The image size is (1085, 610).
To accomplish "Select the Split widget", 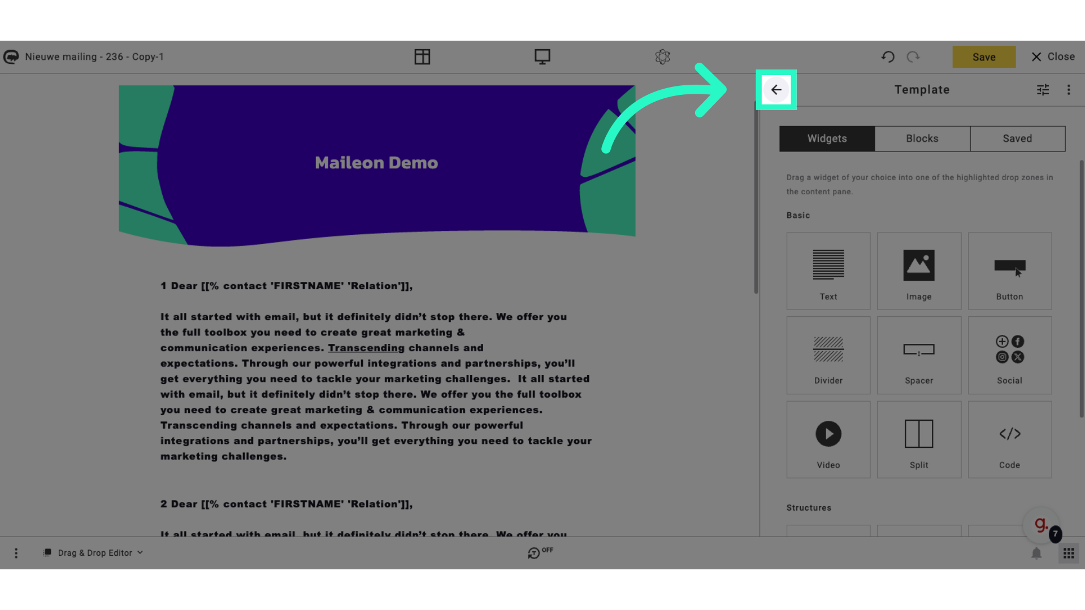I will pyautogui.click(x=919, y=439).
